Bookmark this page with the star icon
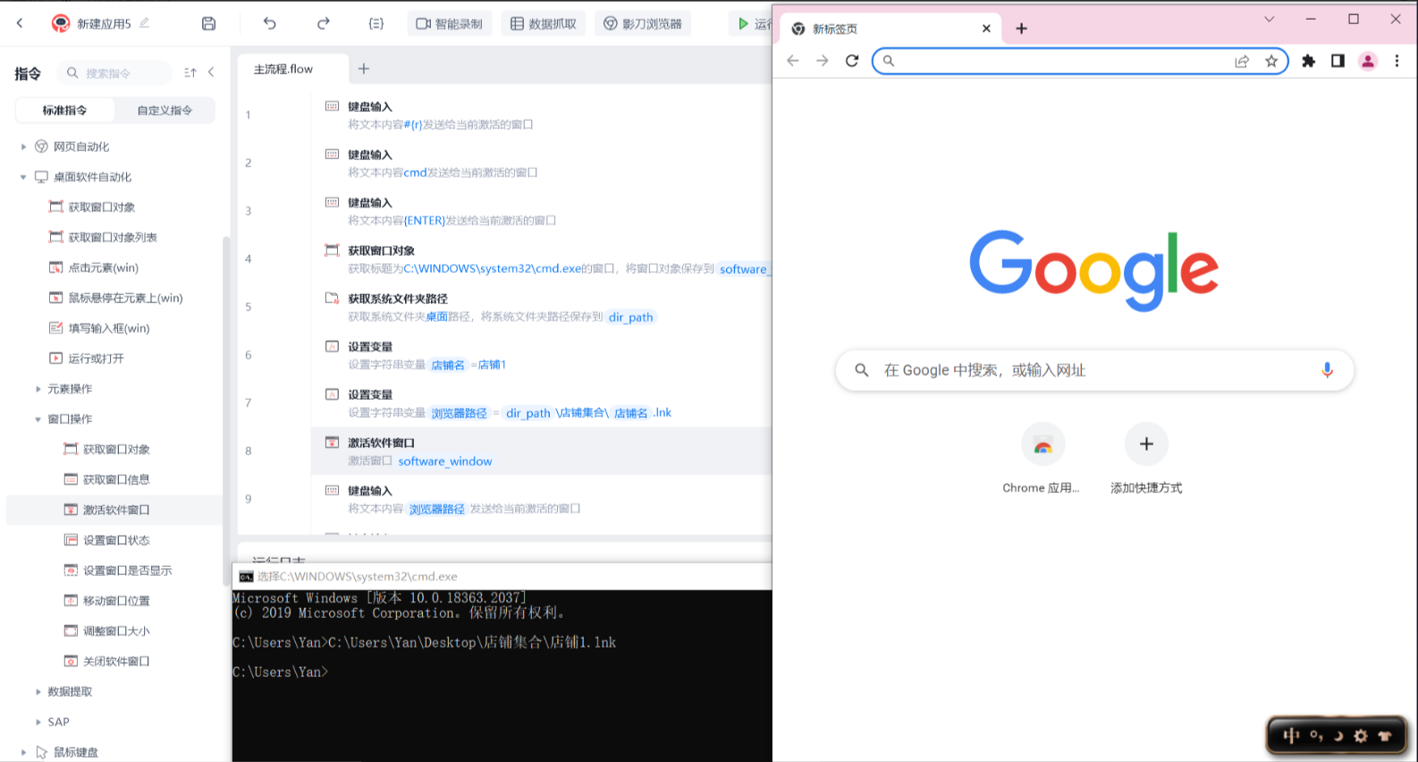This screenshot has width=1418, height=762. (x=1271, y=61)
